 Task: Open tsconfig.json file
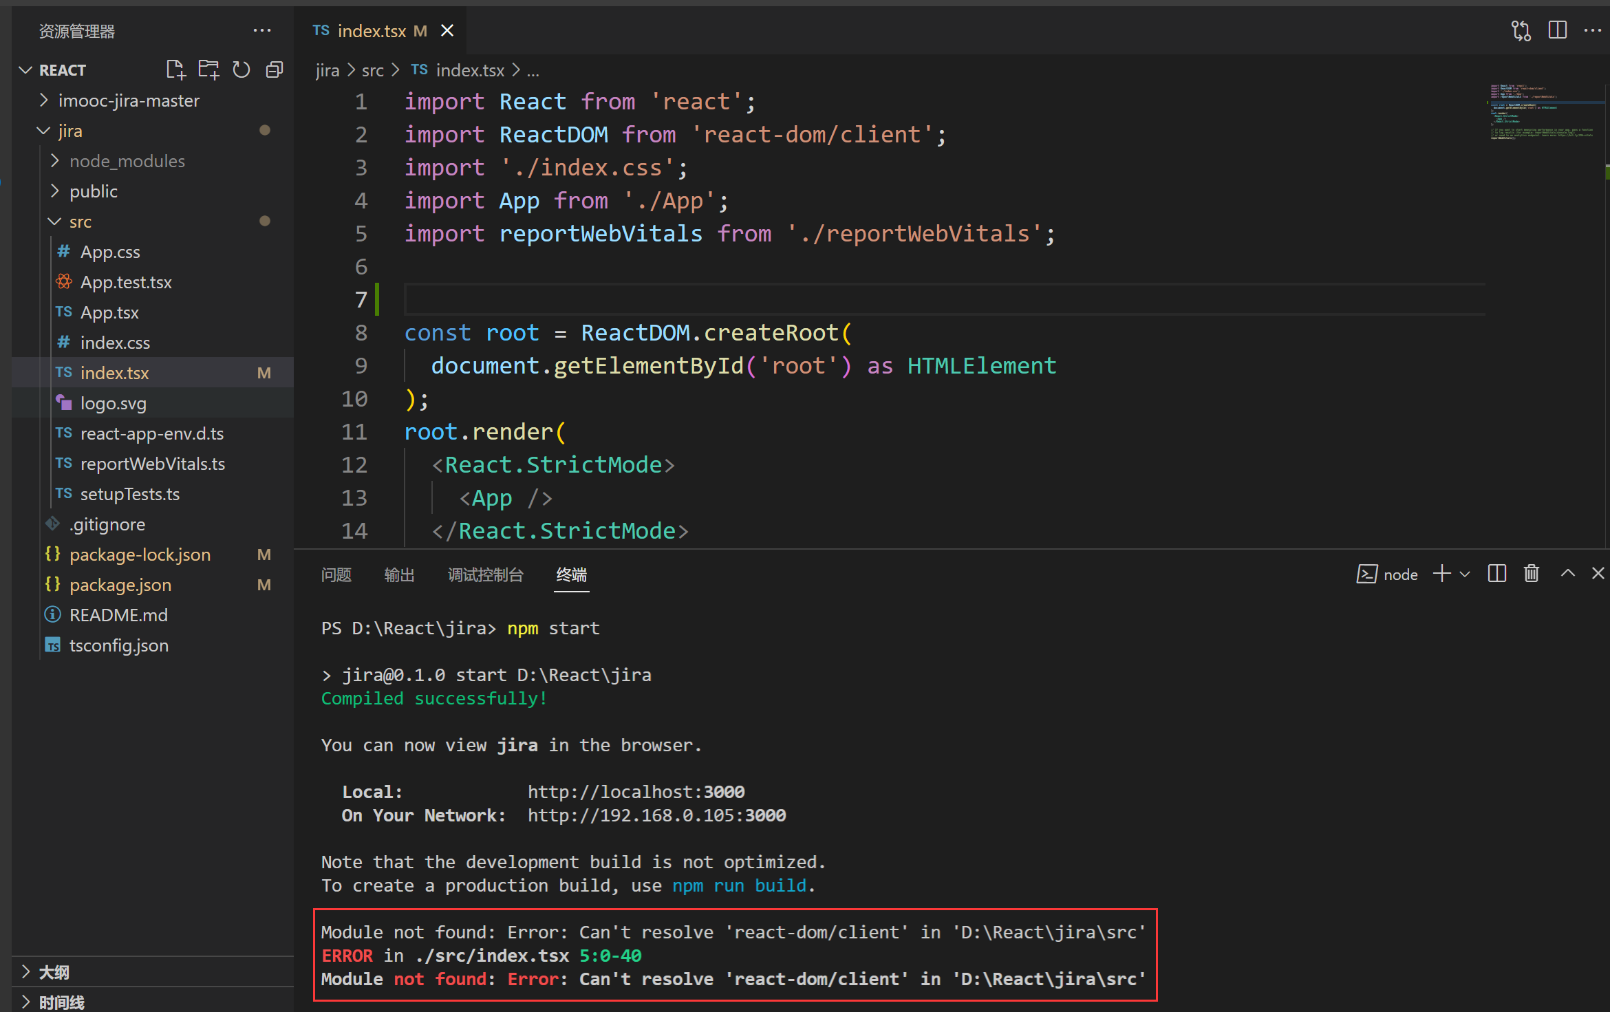pyautogui.click(x=153, y=645)
